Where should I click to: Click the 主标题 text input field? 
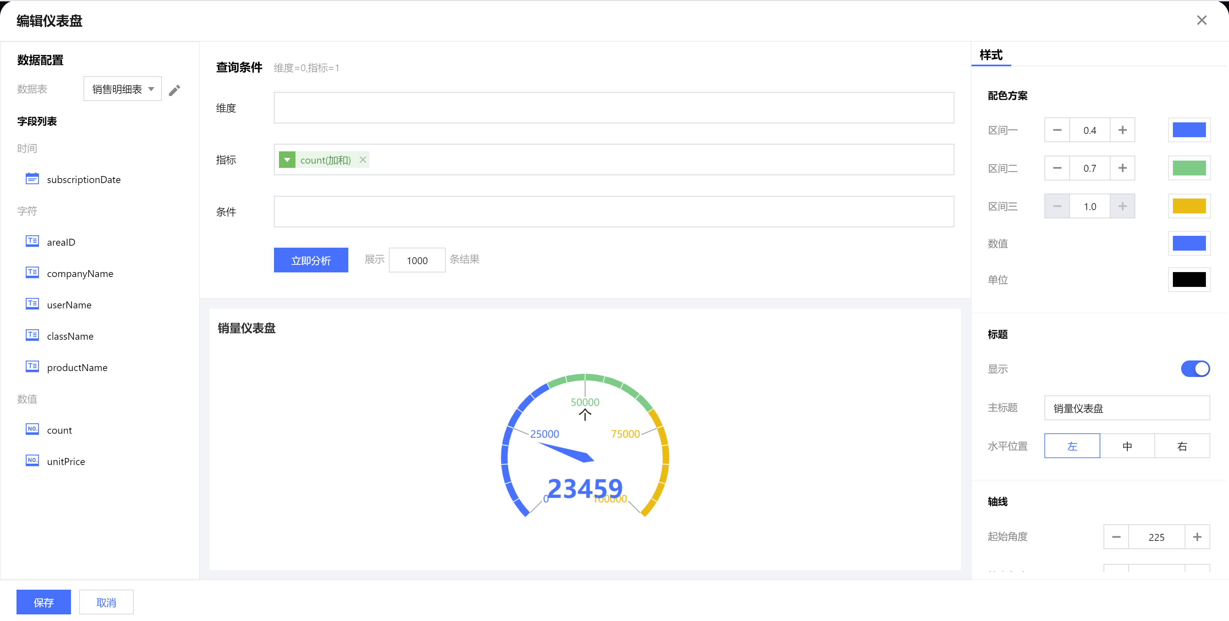[1126, 408]
